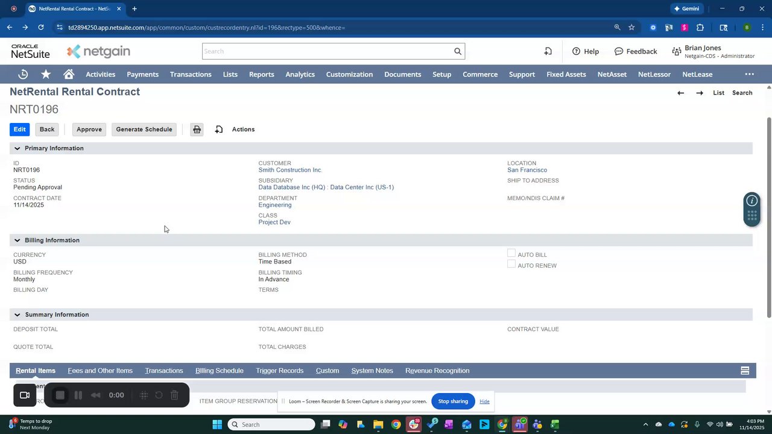Restart the Loom recording
Screen dimensions: 772x434
(x=159, y=395)
